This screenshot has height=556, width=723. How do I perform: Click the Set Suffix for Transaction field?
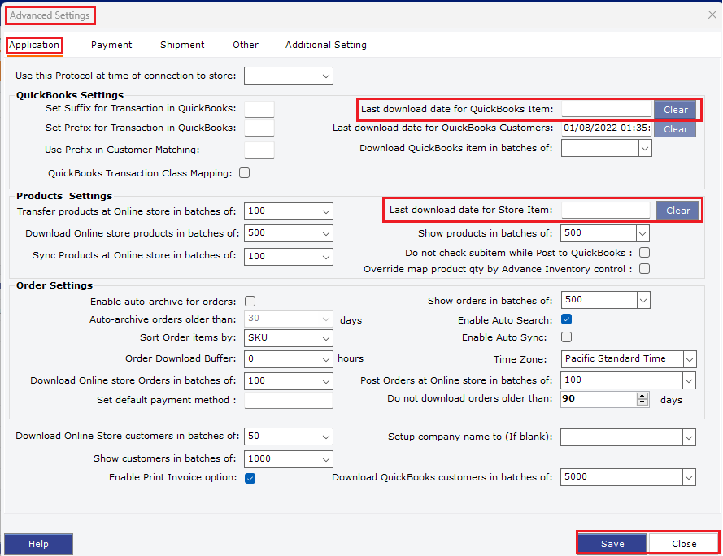click(259, 109)
